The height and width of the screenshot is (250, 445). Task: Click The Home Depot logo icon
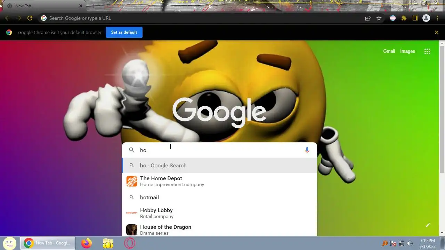(132, 181)
